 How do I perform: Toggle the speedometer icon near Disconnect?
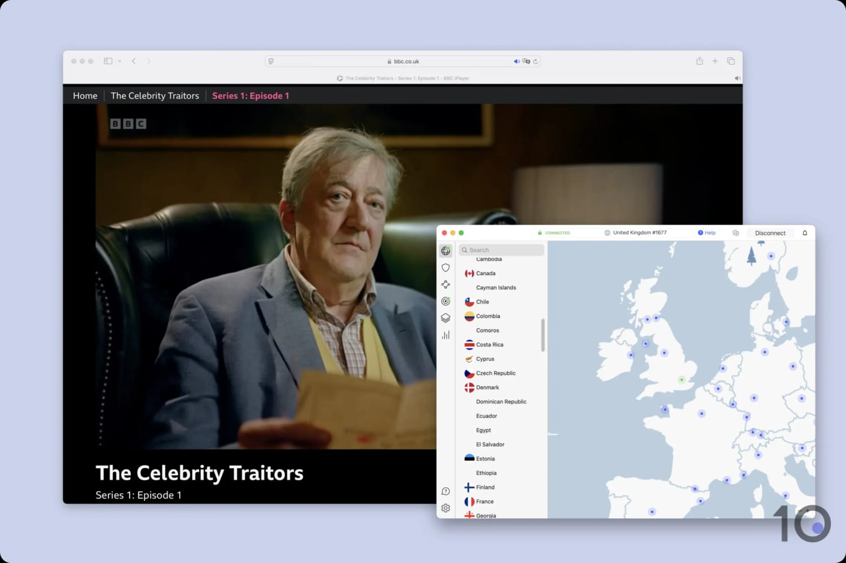(x=735, y=232)
